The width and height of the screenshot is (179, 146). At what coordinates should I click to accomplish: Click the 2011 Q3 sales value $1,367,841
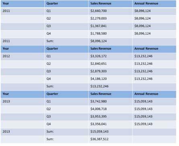click(99, 26)
